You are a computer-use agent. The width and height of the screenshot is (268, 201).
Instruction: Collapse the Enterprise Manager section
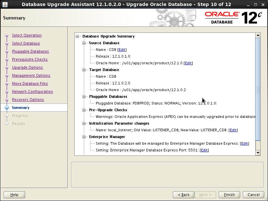point(83,137)
